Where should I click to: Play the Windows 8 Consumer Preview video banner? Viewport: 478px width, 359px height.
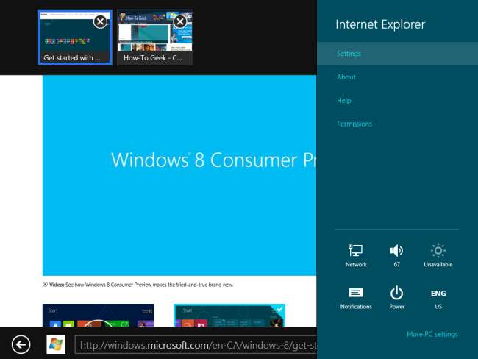(179, 175)
